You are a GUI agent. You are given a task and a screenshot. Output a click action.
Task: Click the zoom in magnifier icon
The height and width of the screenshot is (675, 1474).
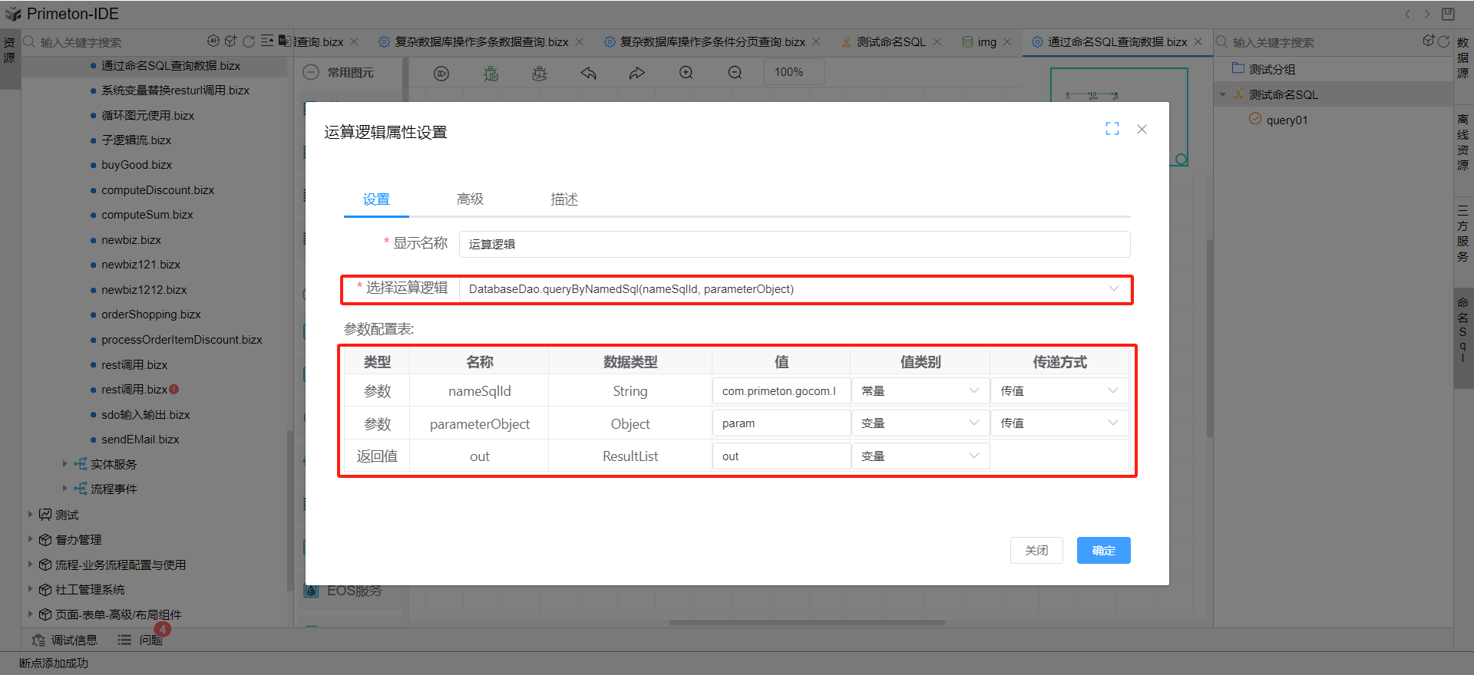point(686,73)
